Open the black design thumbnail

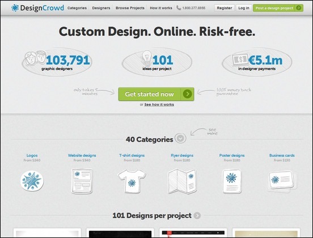point(120,233)
